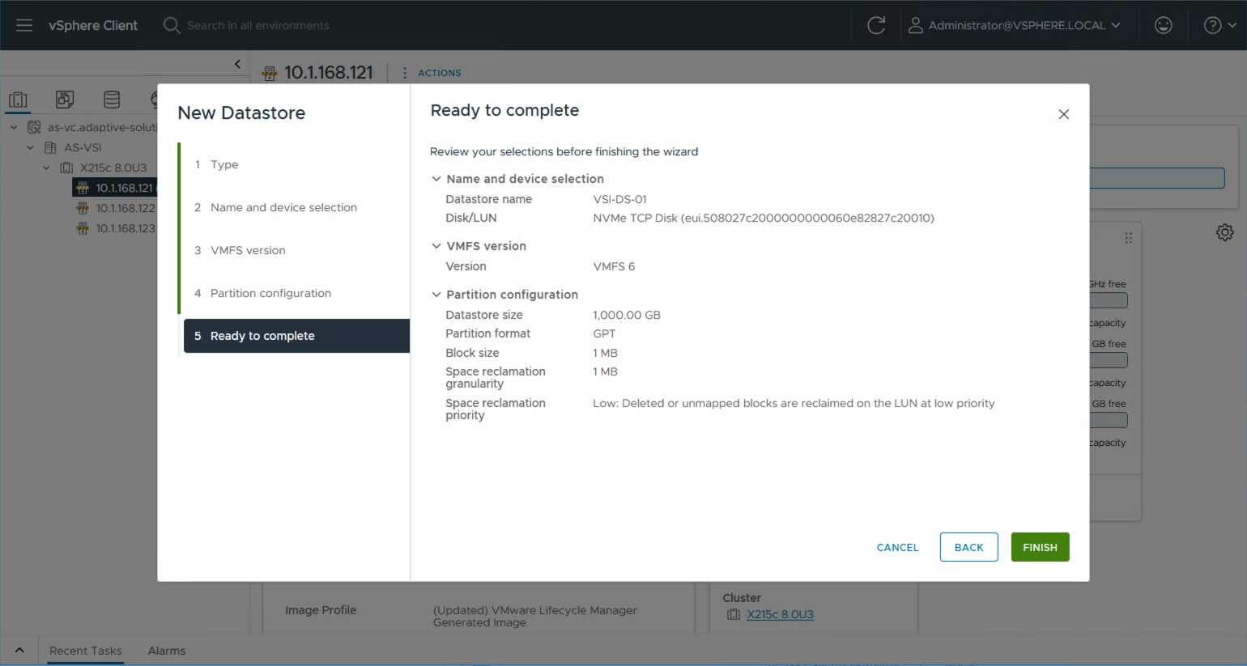Open the capacity panel settings gear
1247x666 pixels.
(1224, 232)
